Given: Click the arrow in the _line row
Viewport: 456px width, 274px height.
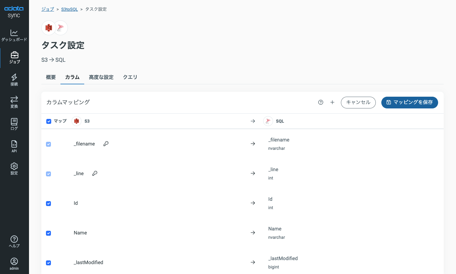Looking at the screenshot, I should pos(253,173).
